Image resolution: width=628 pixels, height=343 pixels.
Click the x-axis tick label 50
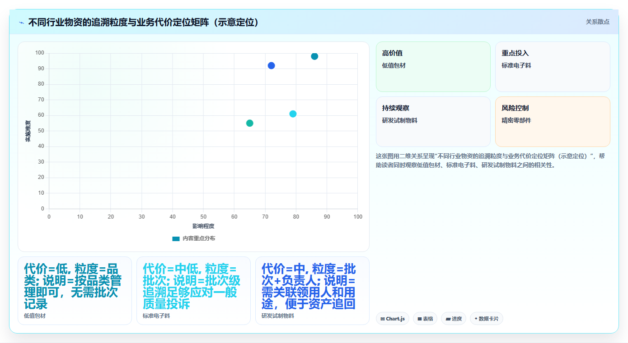click(203, 217)
